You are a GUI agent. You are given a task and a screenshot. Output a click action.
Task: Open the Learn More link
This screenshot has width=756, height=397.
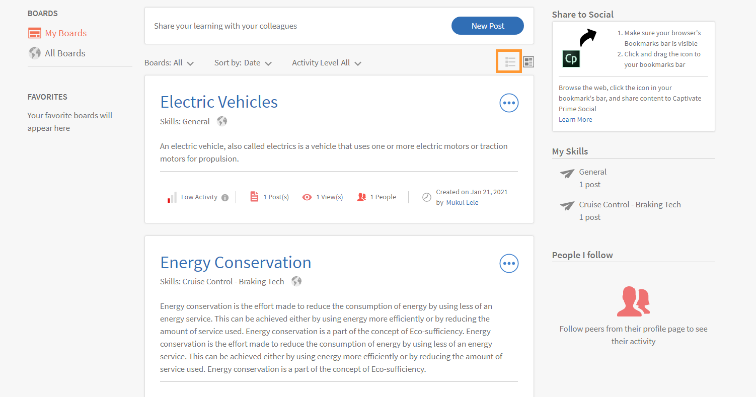[575, 120]
